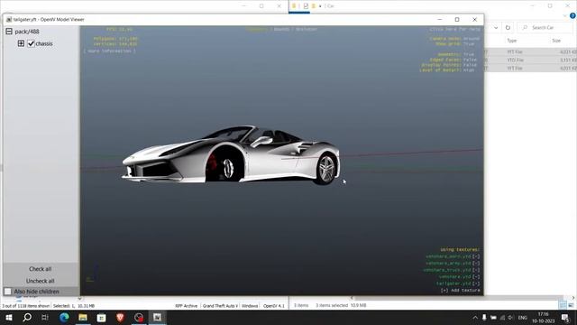Remove vehshare.ytd texture with [-]
Viewport: 577px width, 325px height.
point(476,277)
